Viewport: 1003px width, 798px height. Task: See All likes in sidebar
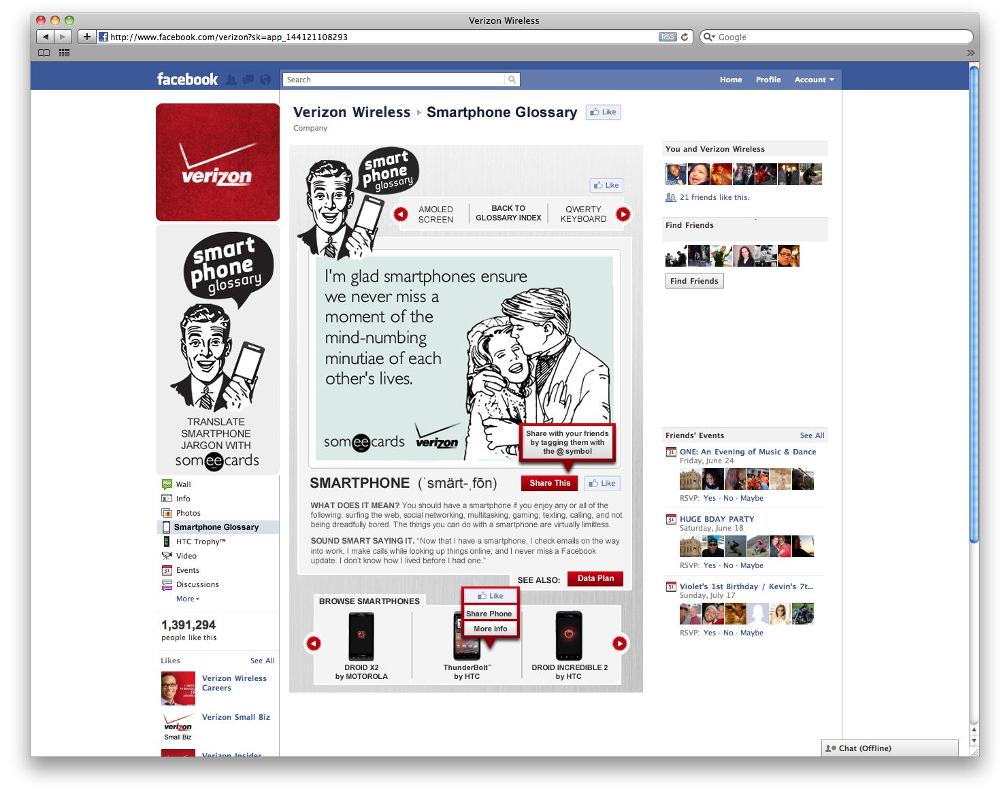coord(262,661)
